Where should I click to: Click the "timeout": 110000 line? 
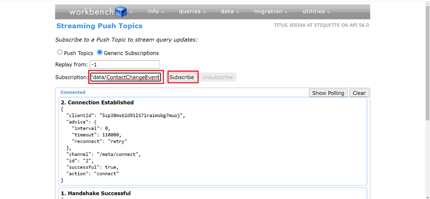[x=96, y=135]
